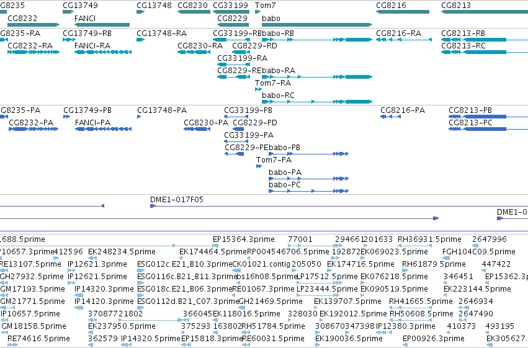Click the CG13749-RB transcript label
This screenshot has width=528, height=348.
pos(87,33)
